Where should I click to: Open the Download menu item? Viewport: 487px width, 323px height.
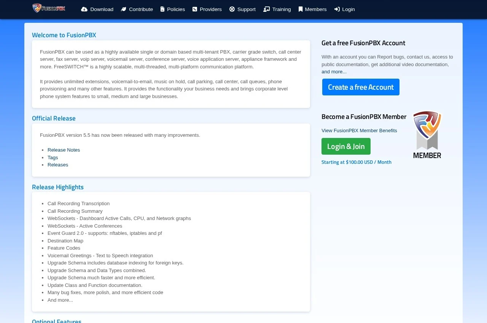97,9
